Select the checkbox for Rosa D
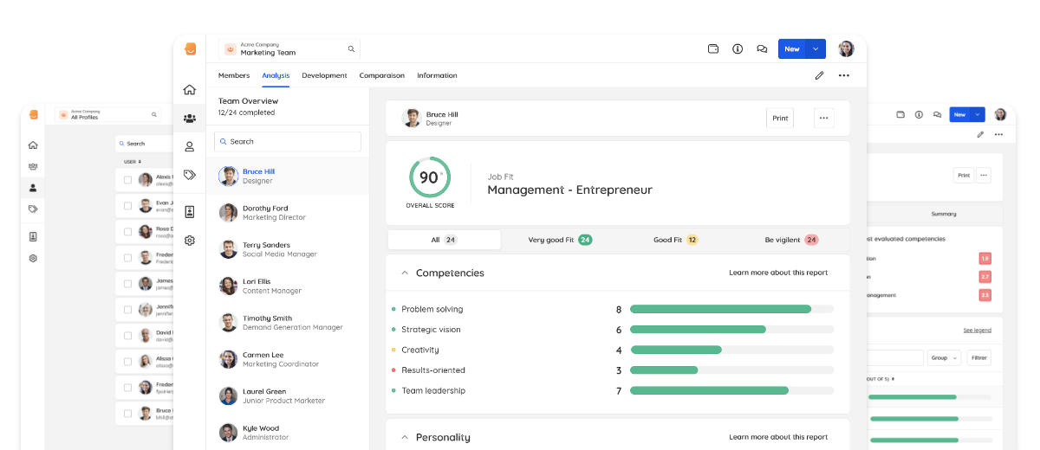The image size is (1040, 450). 128,231
